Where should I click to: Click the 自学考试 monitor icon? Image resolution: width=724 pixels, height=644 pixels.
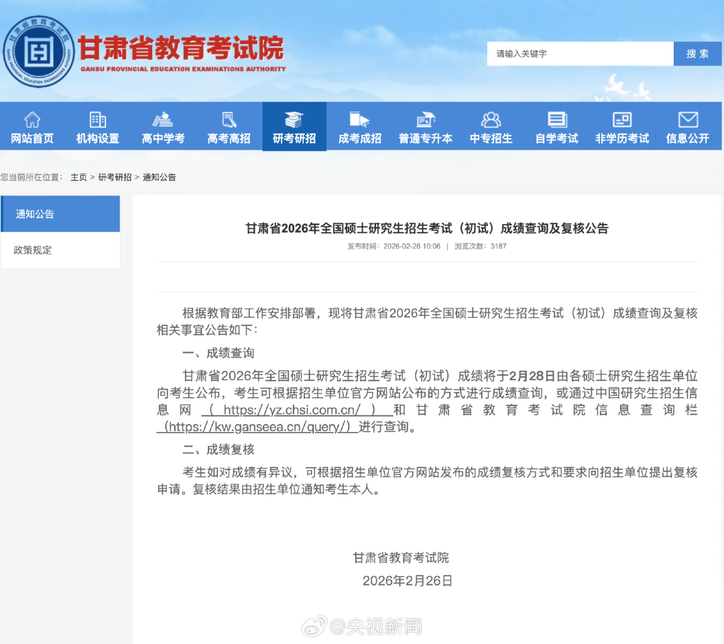(556, 119)
